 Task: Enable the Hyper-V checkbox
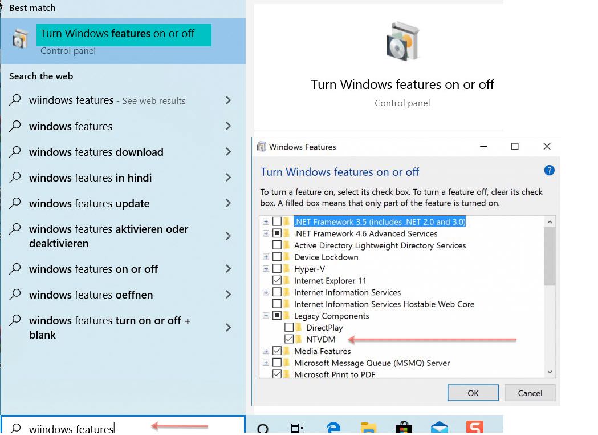(x=277, y=268)
